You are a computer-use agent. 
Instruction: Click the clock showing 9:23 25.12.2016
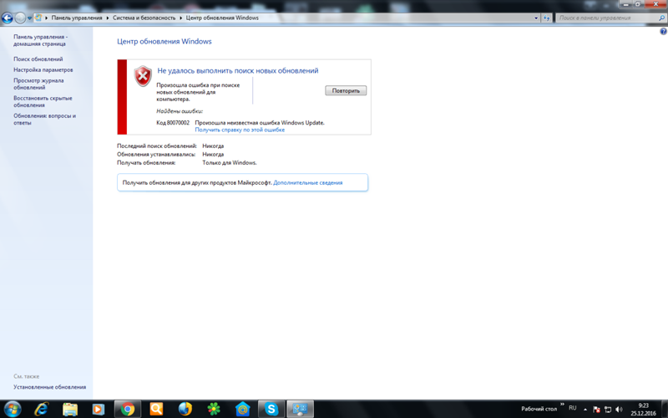coord(643,410)
